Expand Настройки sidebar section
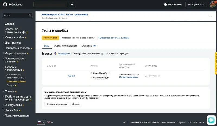217x126 pixels. (11, 110)
